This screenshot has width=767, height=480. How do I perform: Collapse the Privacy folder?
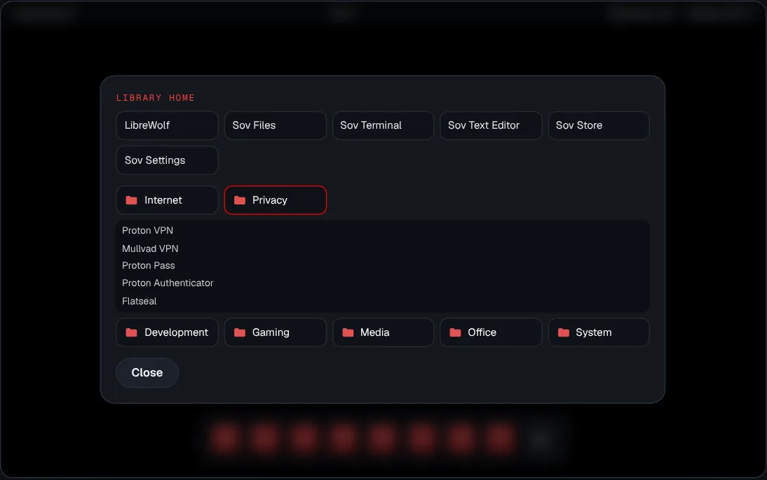tap(275, 200)
